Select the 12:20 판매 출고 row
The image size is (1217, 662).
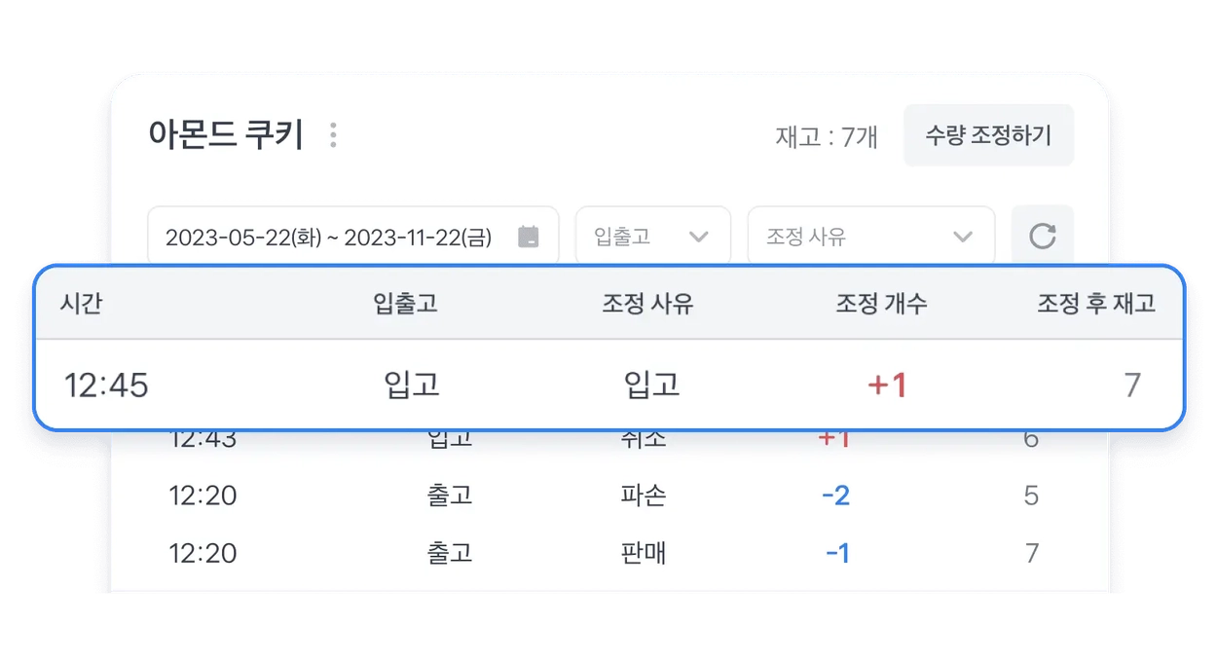(x=609, y=553)
